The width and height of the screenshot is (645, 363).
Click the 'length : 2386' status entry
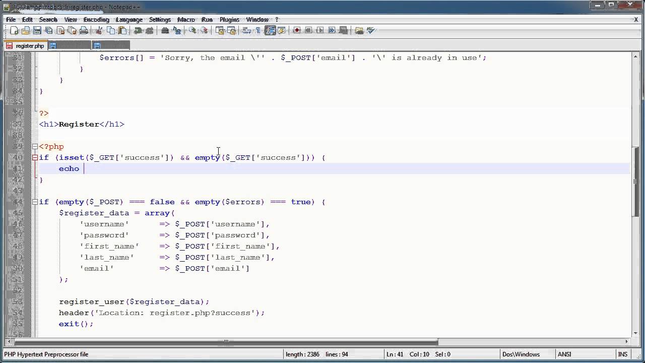[x=302, y=354]
